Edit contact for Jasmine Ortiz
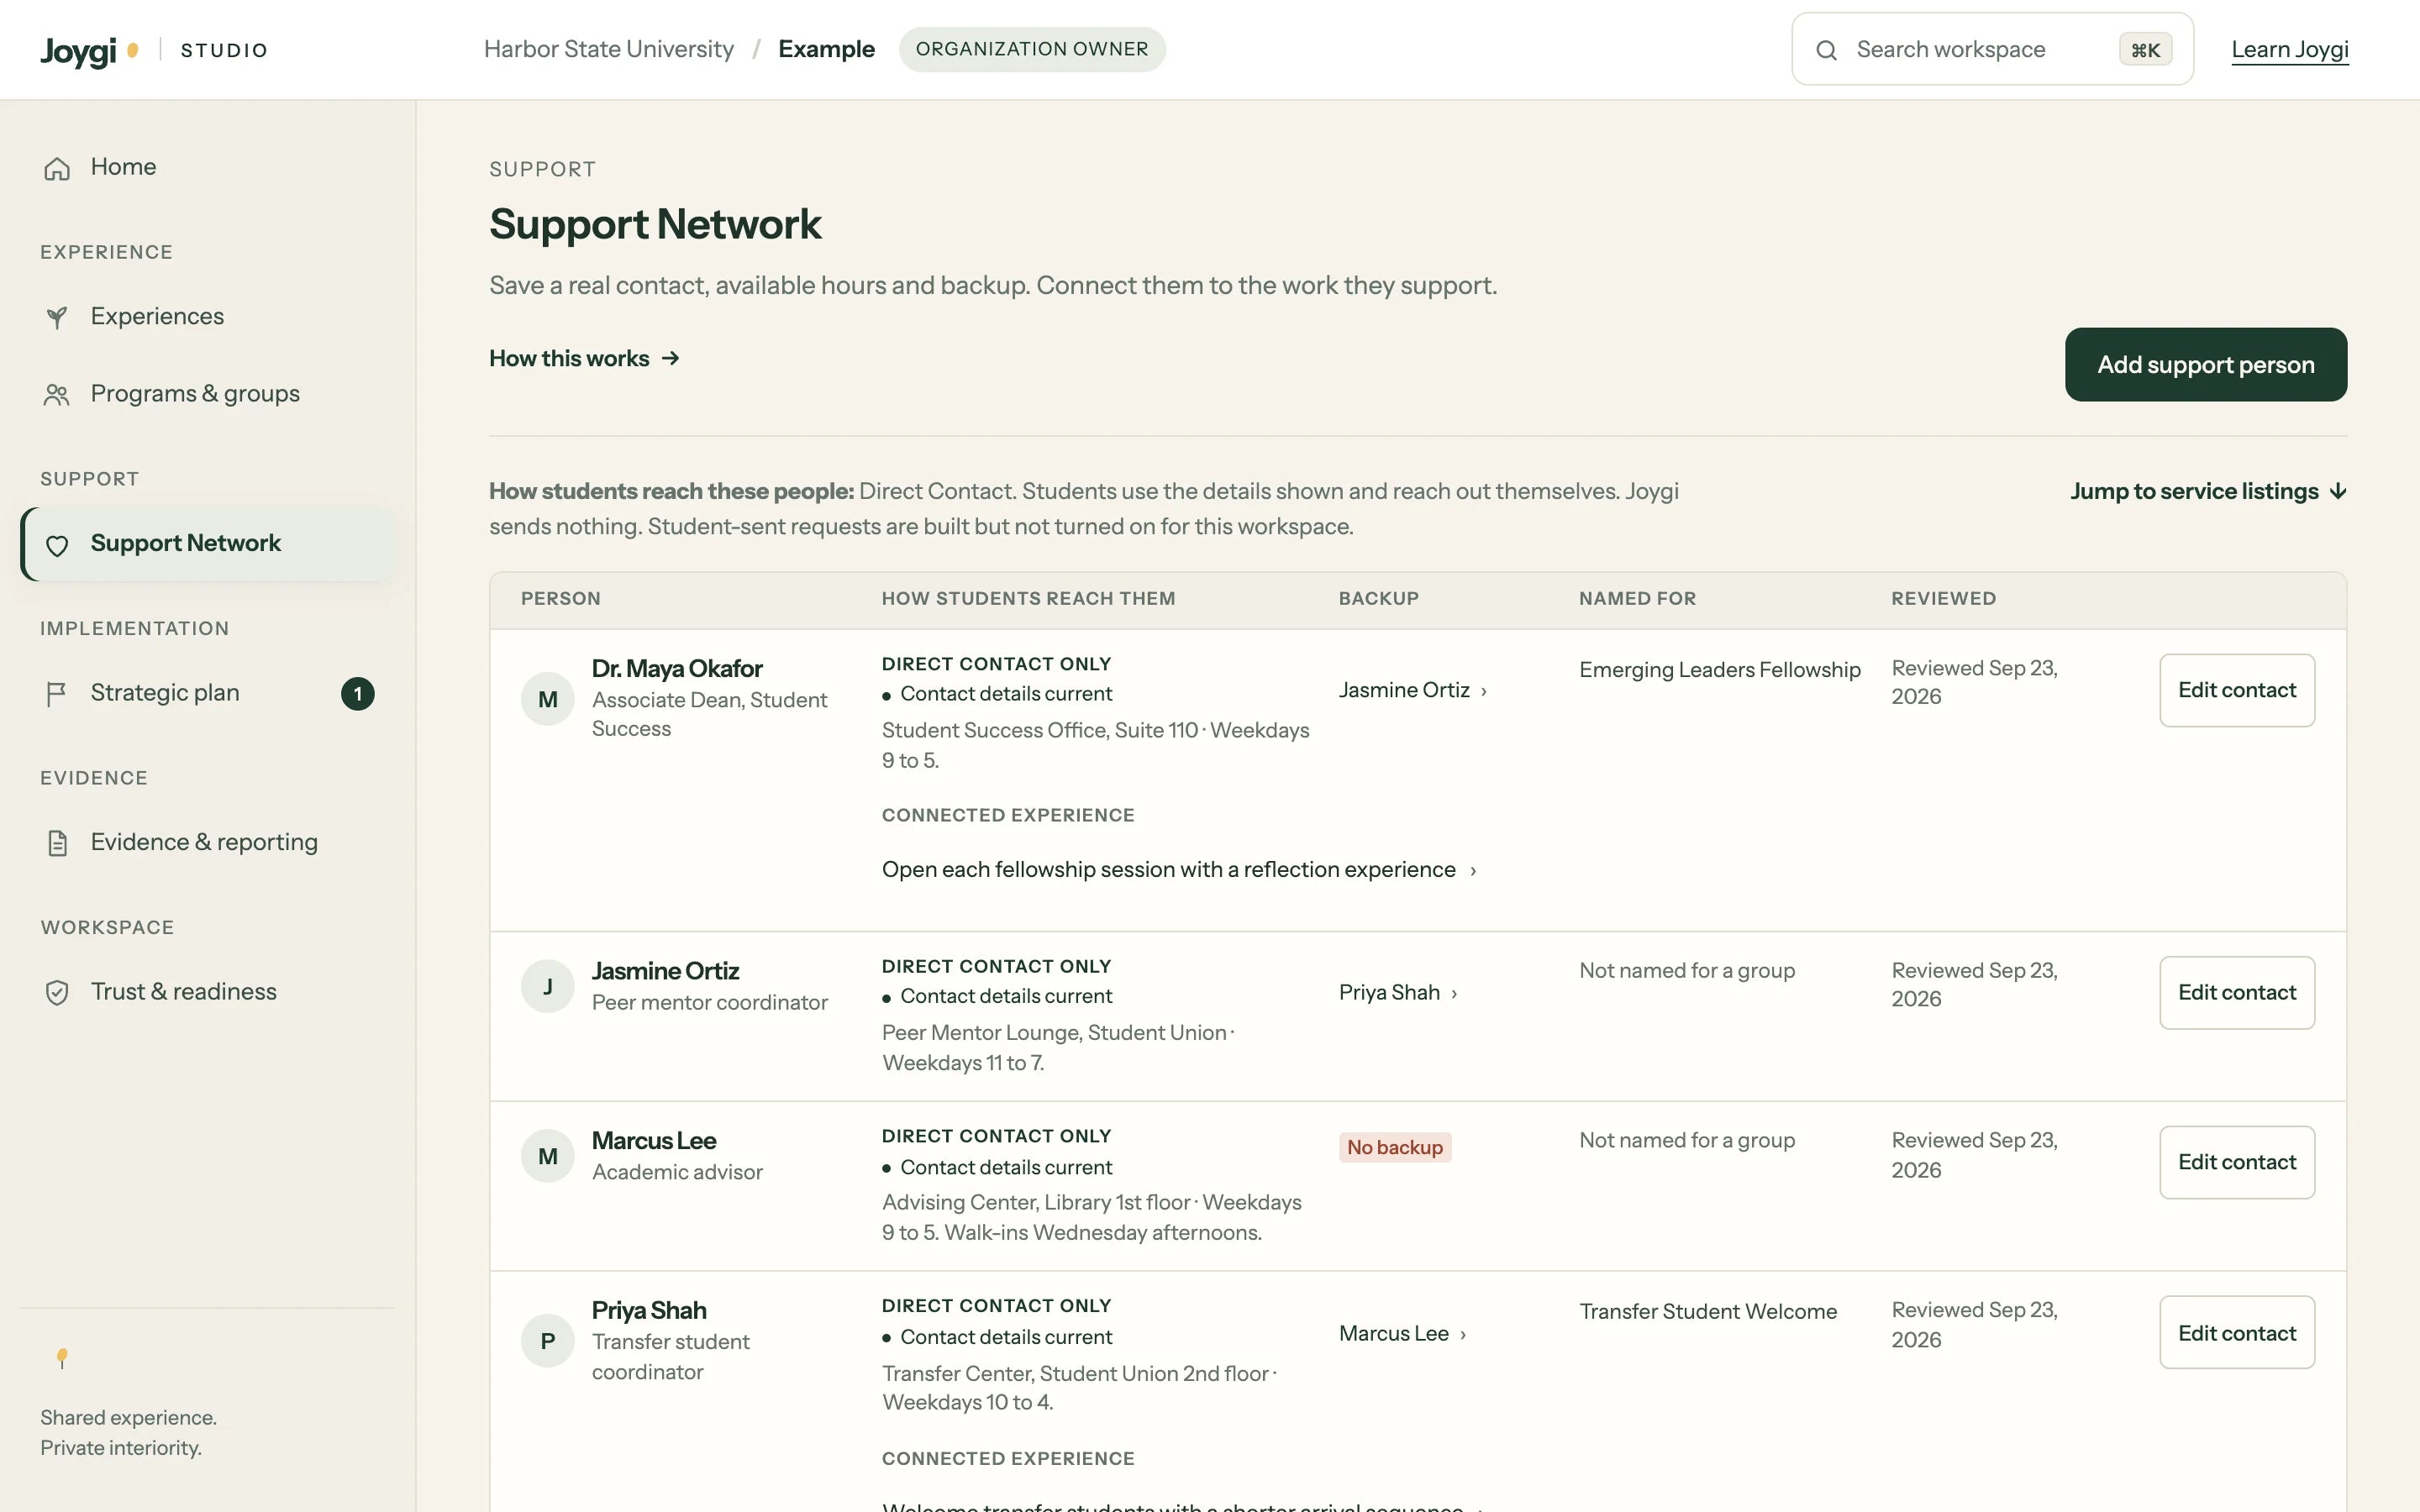2420x1512 pixels. (x=2236, y=992)
